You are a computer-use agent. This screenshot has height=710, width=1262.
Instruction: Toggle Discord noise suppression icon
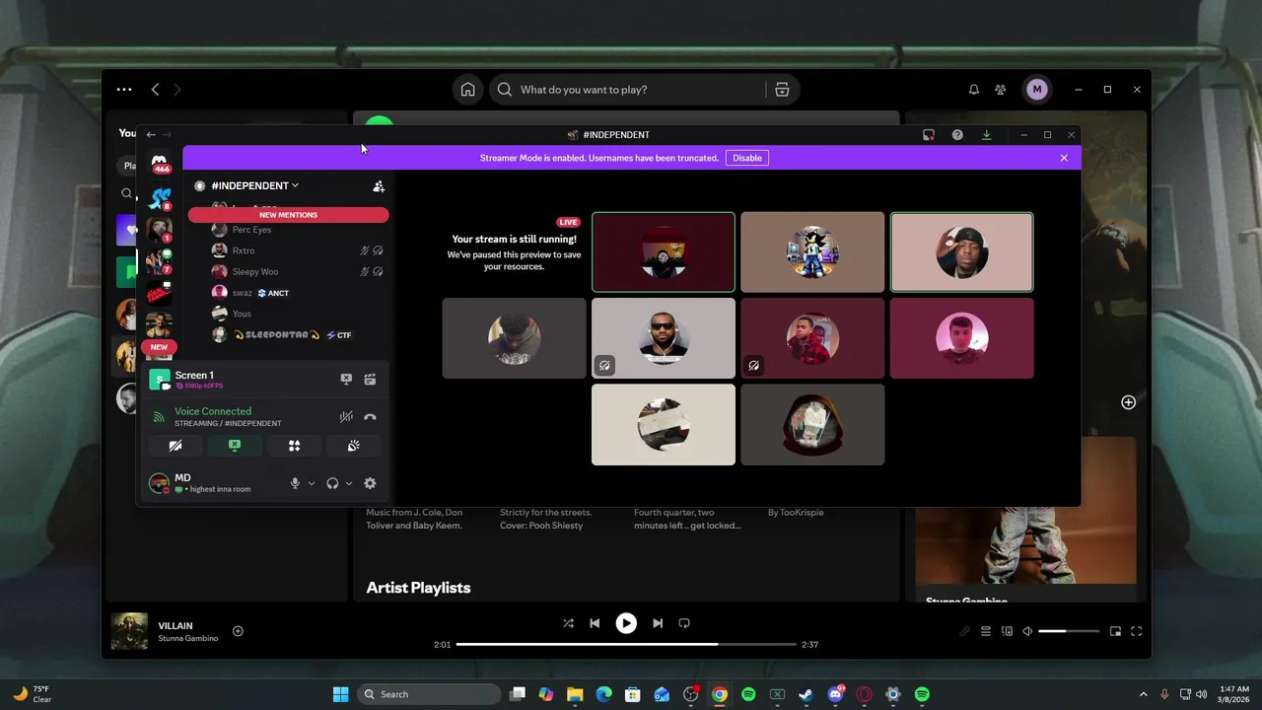(346, 417)
